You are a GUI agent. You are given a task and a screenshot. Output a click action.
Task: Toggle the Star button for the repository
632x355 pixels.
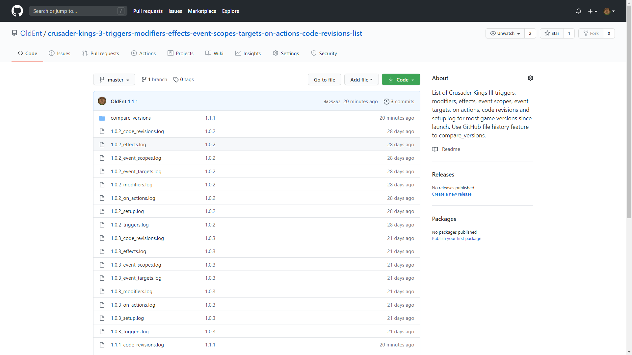pyautogui.click(x=552, y=33)
